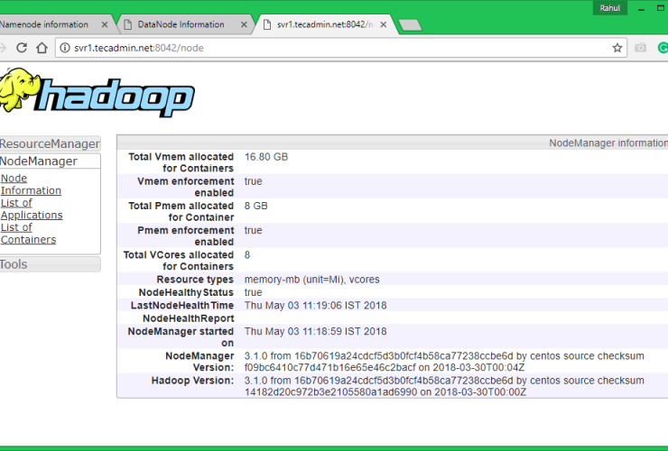
Task: Bookmark this page with the star icon
Action: [617, 48]
